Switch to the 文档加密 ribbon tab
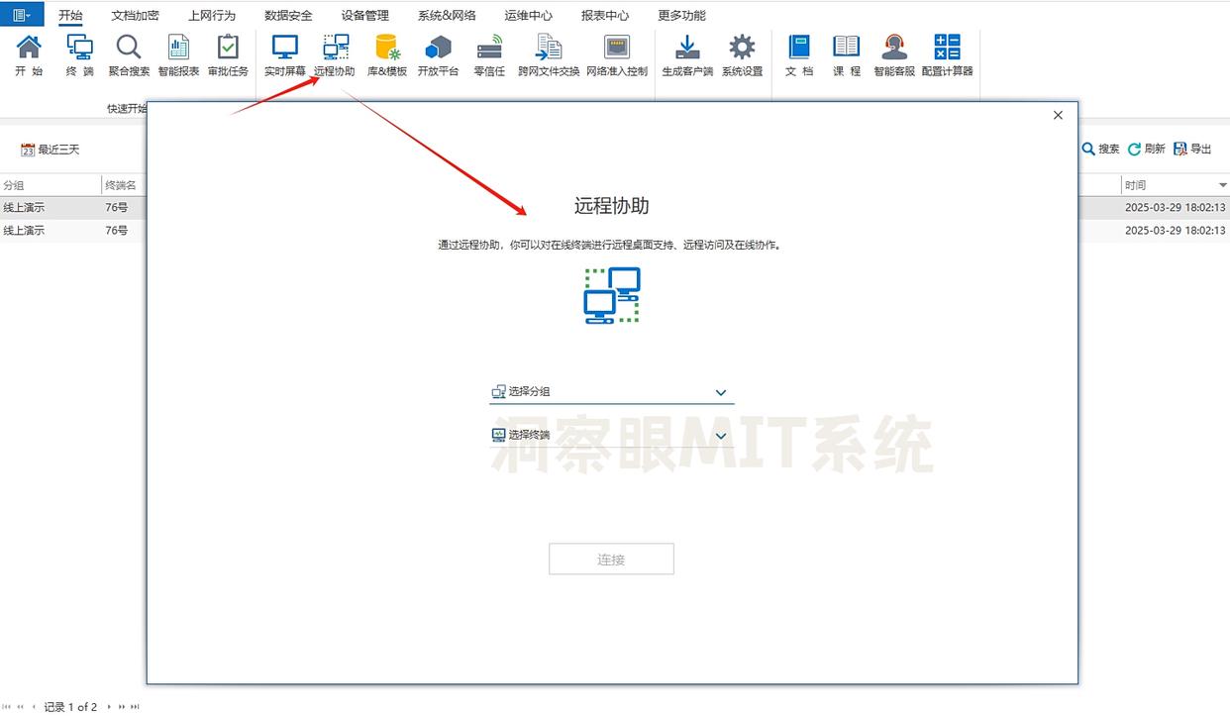The width and height of the screenshot is (1230, 716). (x=135, y=15)
